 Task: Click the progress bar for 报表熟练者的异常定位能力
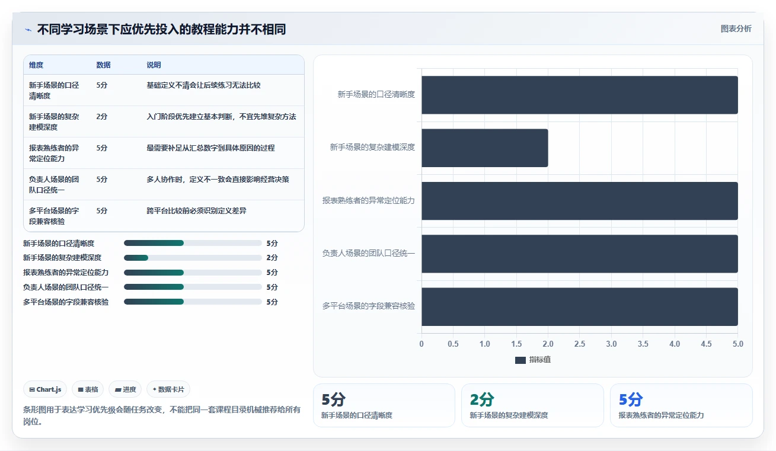pos(193,273)
